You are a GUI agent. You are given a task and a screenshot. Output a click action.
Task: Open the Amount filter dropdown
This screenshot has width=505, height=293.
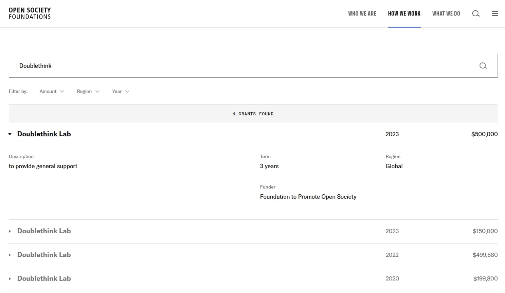(x=52, y=91)
